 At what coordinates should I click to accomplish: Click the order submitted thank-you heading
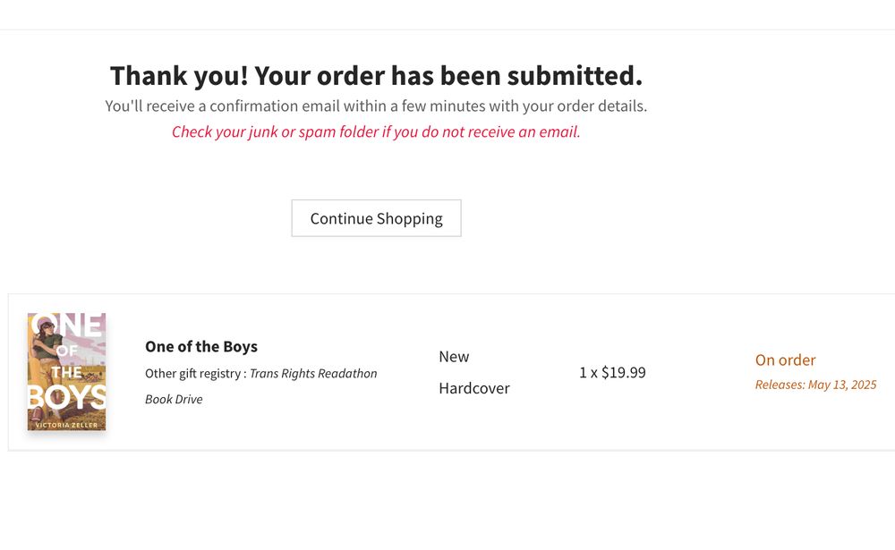[376, 75]
